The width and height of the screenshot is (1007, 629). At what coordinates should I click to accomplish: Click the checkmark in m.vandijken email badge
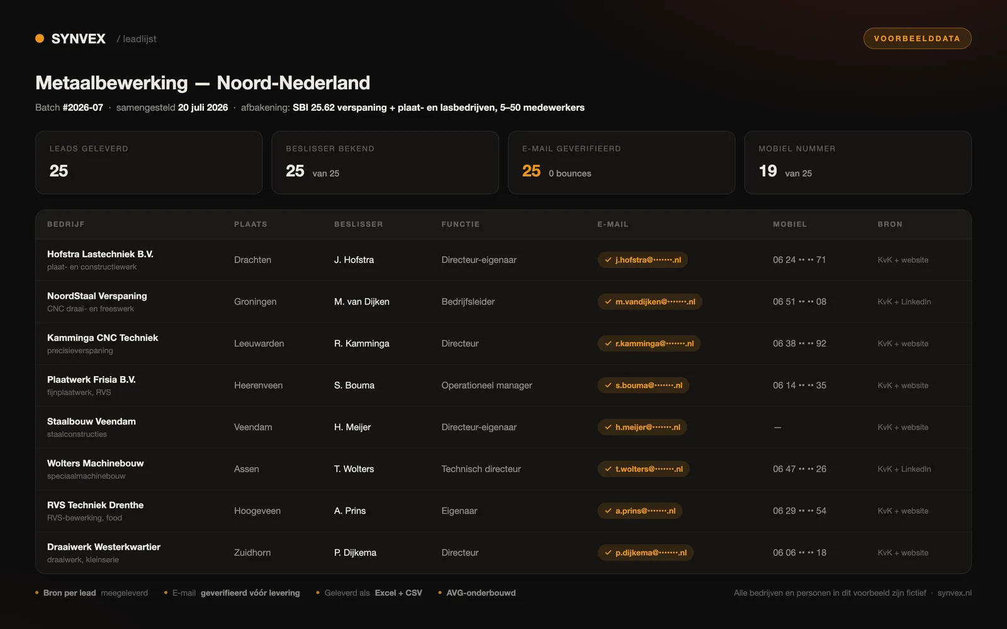coord(608,302)
